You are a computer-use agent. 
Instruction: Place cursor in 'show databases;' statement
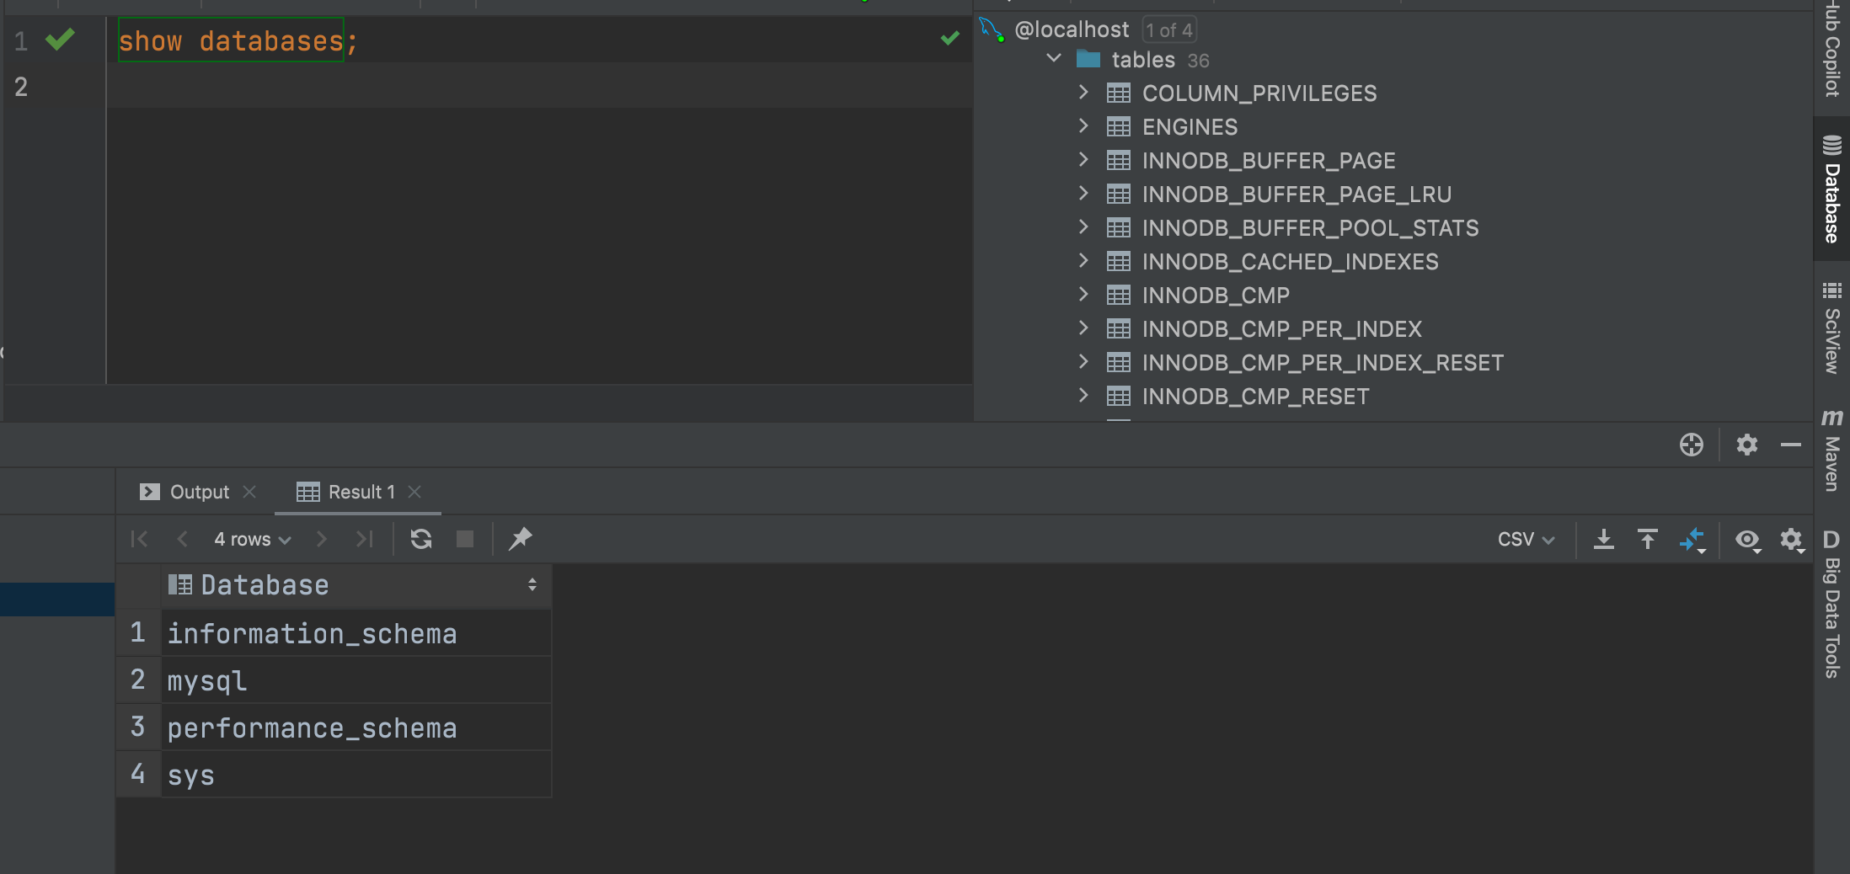(x=238, y=40)
